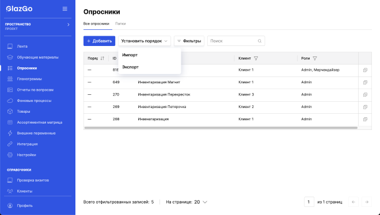This screenshot has width=380, height=215.
Task: Click ID cell 270
Action: point(116,94)
